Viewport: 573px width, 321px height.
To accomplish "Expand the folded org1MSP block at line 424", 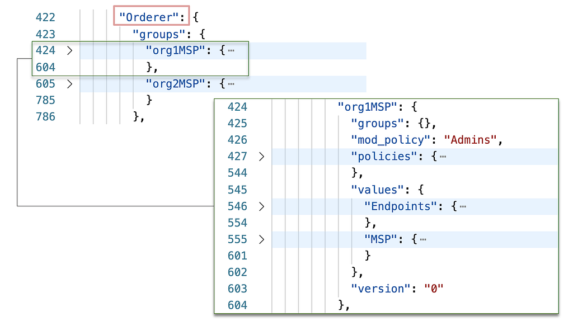I will pos(70,50).
